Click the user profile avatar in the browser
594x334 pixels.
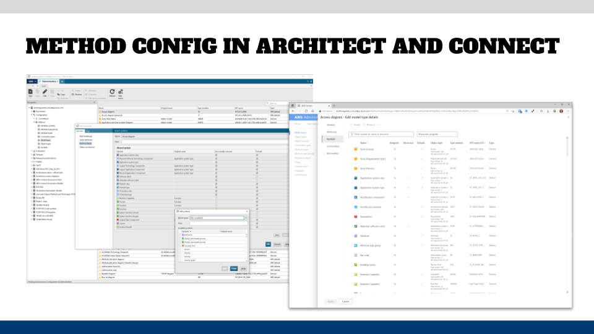click(x=561, y=111)
